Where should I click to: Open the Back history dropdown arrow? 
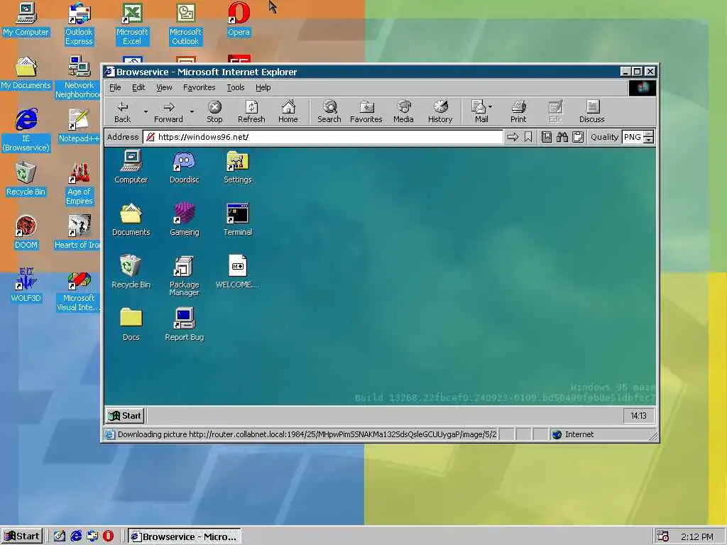click(145, 111)
